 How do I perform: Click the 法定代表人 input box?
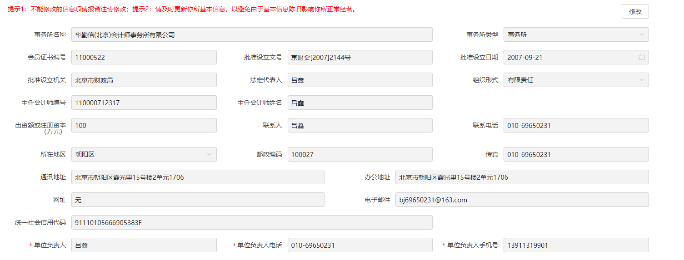pyautogui.click(x=359, y=80)
